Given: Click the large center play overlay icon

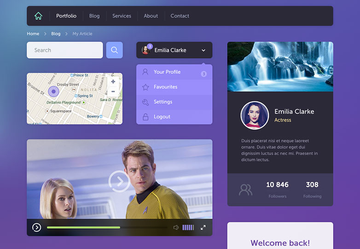Looking at the screenshot, I should coord(119,182).
